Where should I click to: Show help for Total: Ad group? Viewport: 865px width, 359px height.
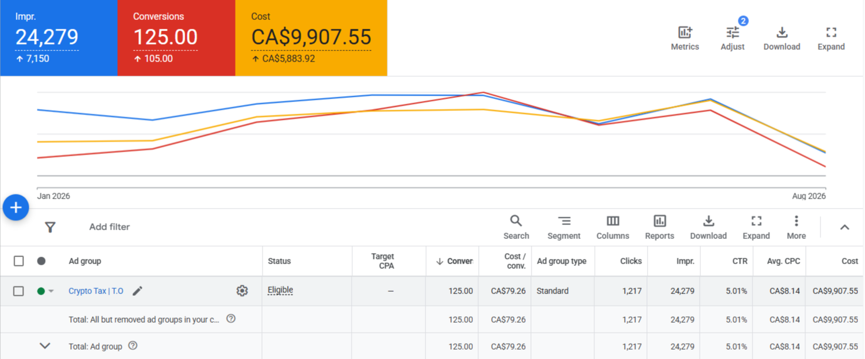(x=133, y=346)
